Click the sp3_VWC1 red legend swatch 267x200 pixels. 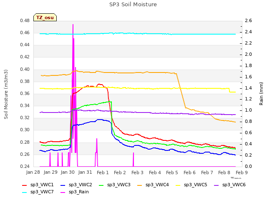25,185
